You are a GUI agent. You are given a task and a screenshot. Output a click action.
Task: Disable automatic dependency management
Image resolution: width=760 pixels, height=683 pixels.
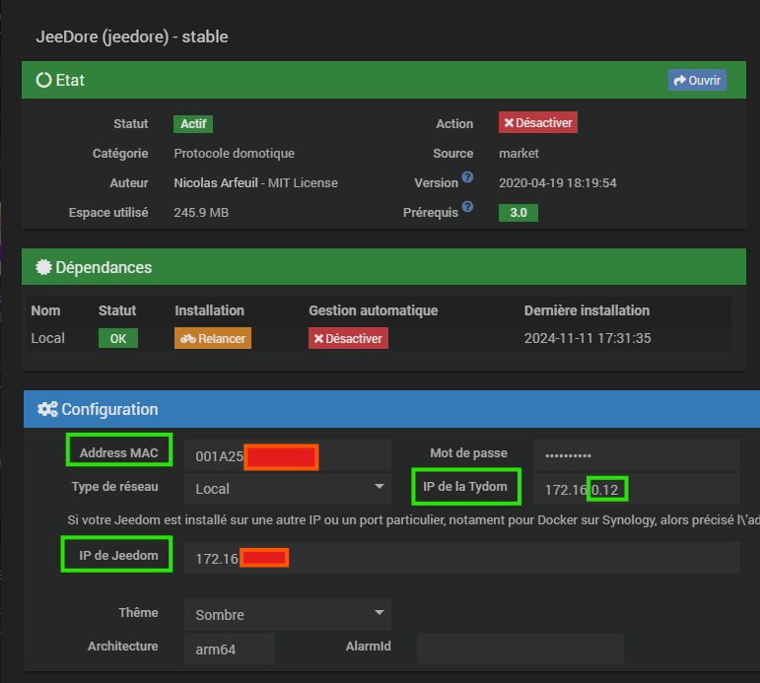[347, 338]
